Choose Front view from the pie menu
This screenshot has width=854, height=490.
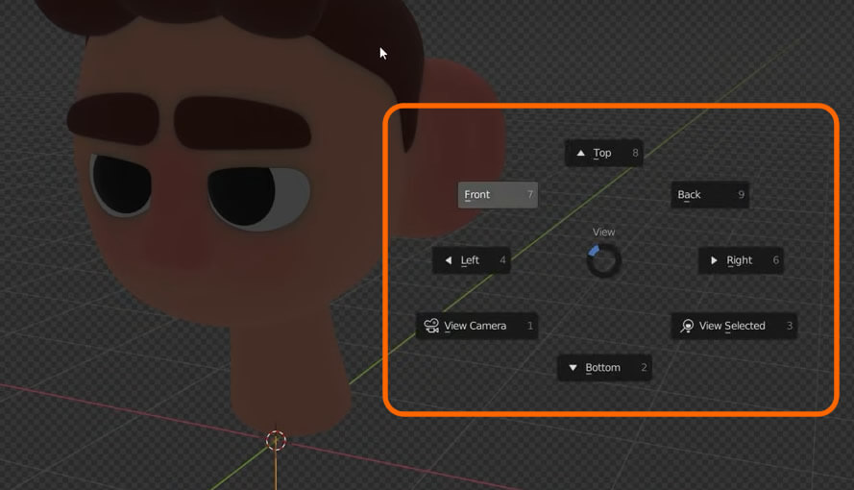point(497,195)
